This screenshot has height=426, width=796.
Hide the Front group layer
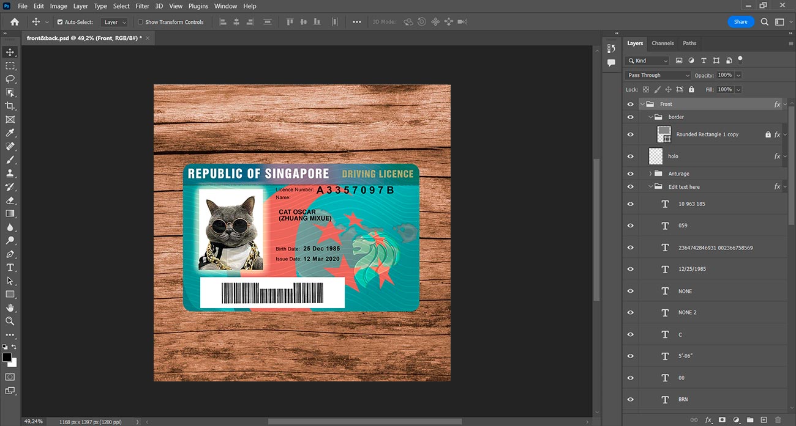coord(631,104)
